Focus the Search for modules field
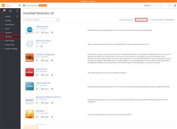This screenshot has height=129, width=177. (41, 20)
